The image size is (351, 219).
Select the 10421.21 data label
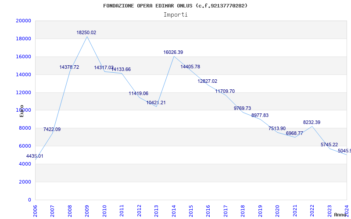tap(156, 102)
